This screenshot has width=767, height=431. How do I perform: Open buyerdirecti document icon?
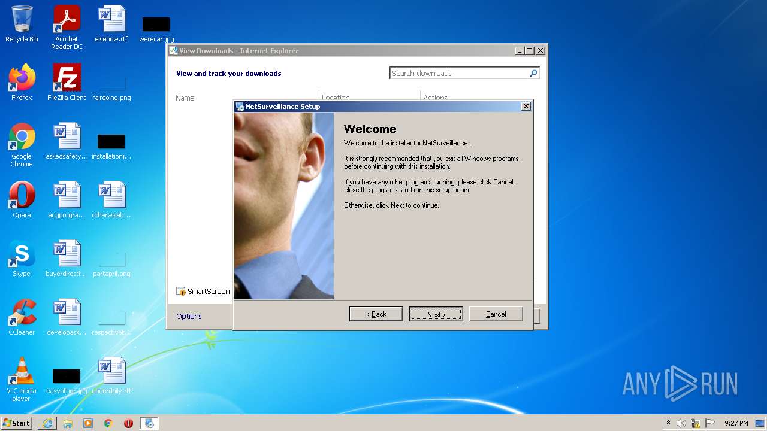pos(67,259)
